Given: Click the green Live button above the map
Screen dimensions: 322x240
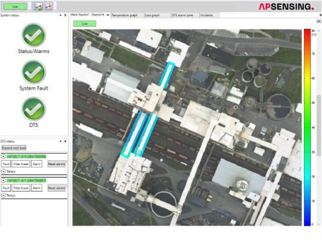Looking at the screenshot, I should 85,23.
